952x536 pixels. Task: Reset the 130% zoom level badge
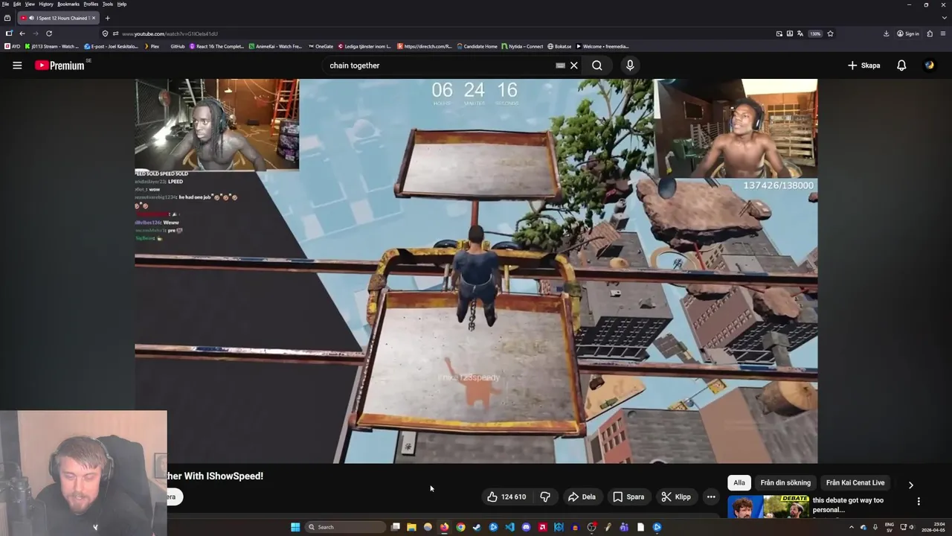(815, 33)
